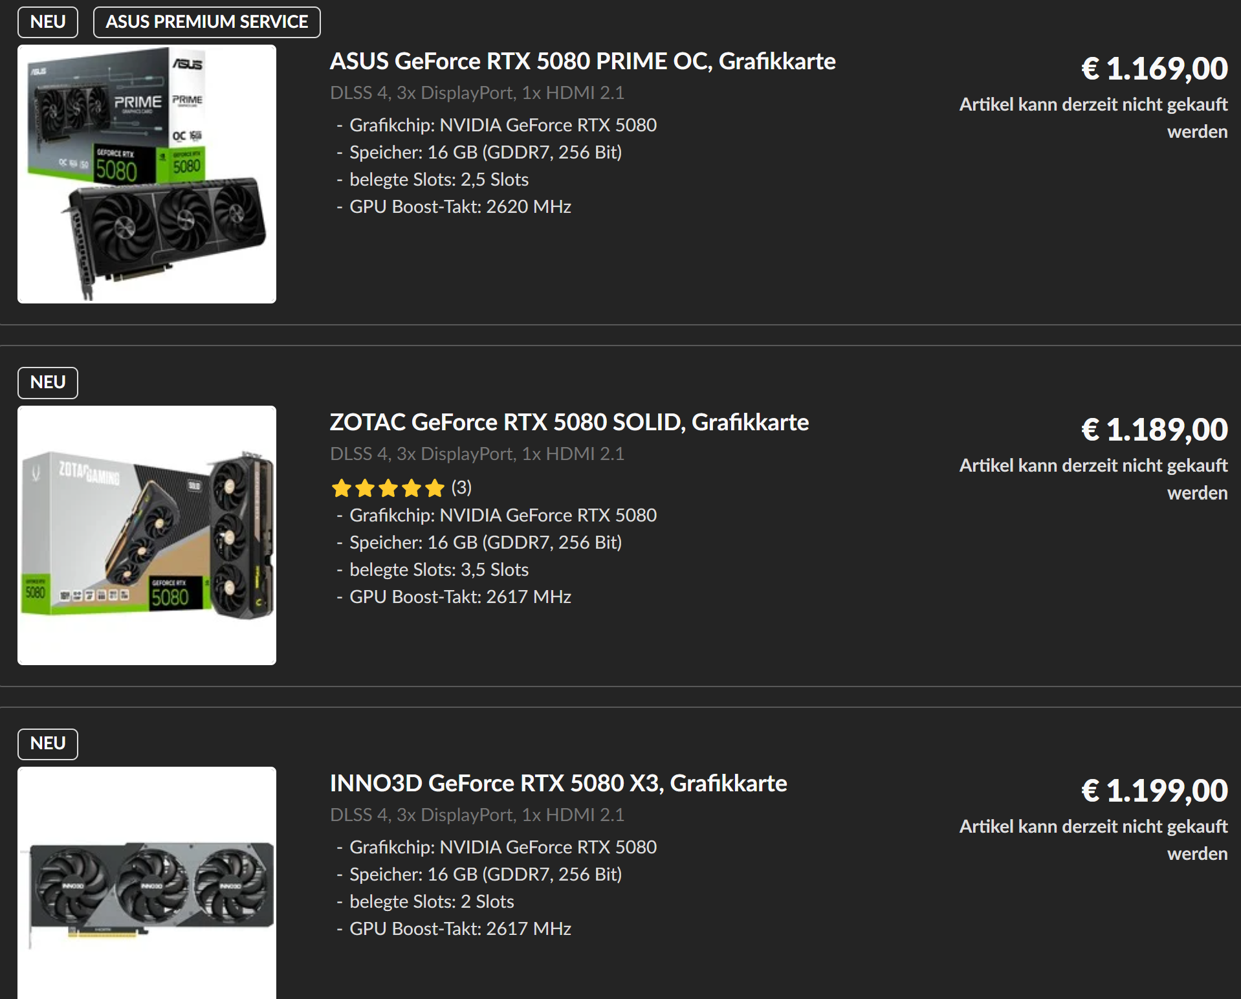Click INNO3D card's 'GPU Boost-Takt: 2617 MHz' line
The image size is (1241, 999).
(x=460, y=929)
